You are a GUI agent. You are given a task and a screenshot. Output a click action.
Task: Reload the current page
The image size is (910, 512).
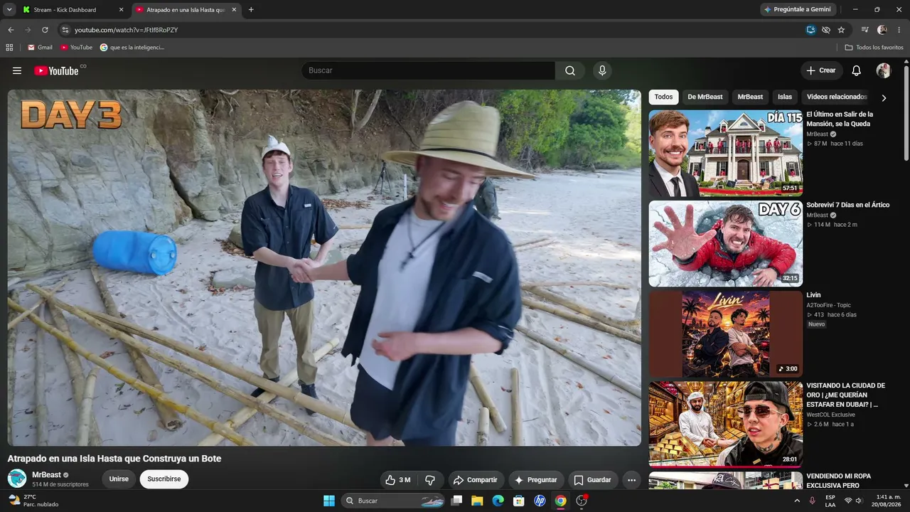pyautogui.click(x=45, y=30)
